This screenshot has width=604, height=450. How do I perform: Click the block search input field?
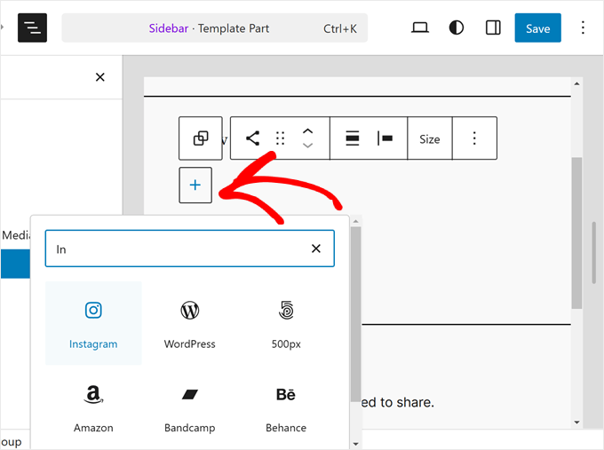[178, 249]
